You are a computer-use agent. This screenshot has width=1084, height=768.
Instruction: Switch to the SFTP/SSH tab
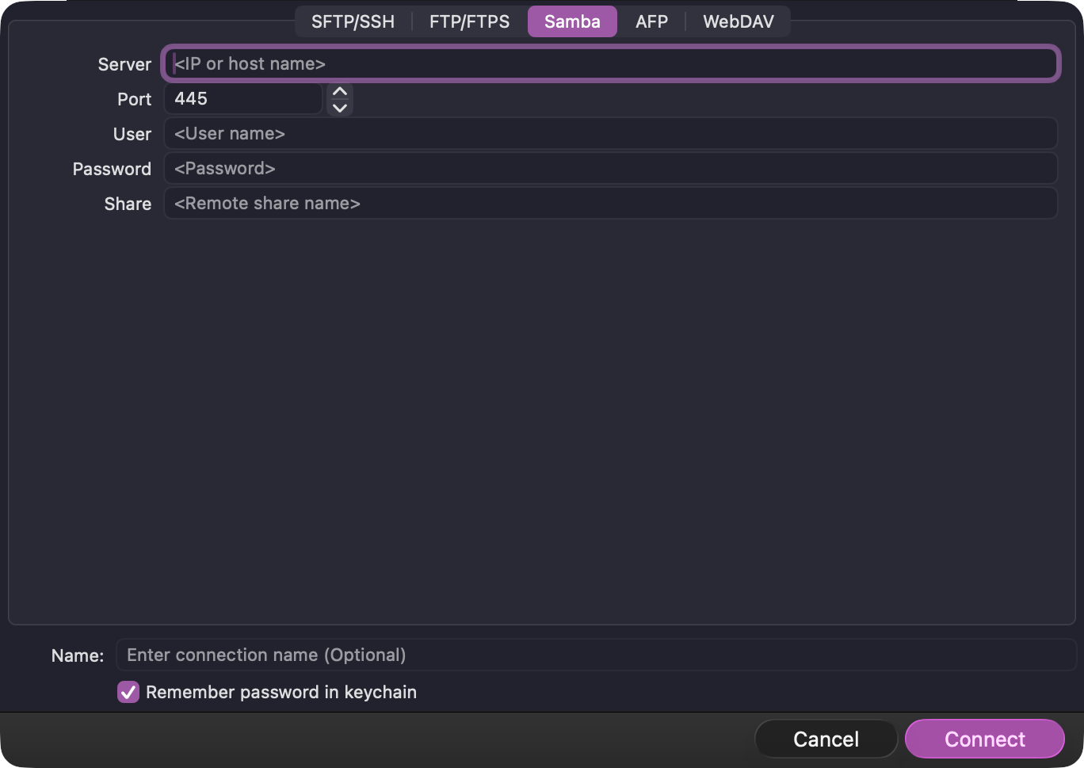point(354,21)
